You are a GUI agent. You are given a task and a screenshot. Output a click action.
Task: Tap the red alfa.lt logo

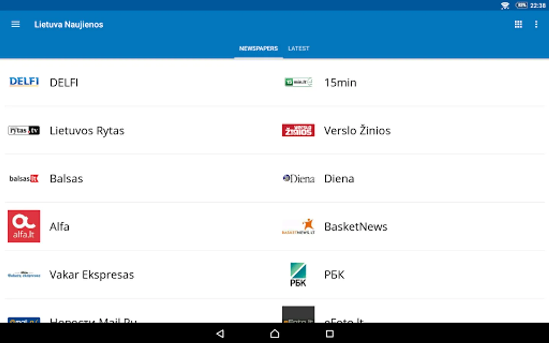tap(24, 226)
